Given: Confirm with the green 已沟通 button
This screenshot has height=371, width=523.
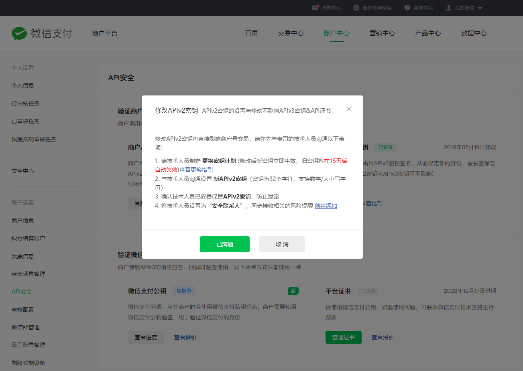Looking at the screenshot, I should (x=225, y=244).
